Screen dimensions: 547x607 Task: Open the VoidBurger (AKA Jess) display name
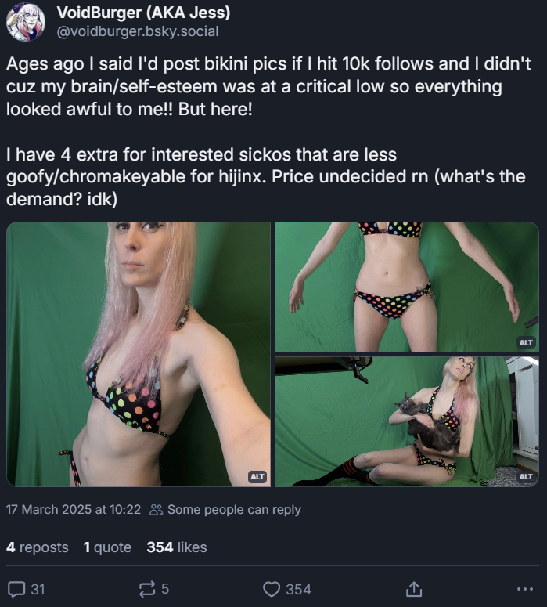(x=143, y=13)
